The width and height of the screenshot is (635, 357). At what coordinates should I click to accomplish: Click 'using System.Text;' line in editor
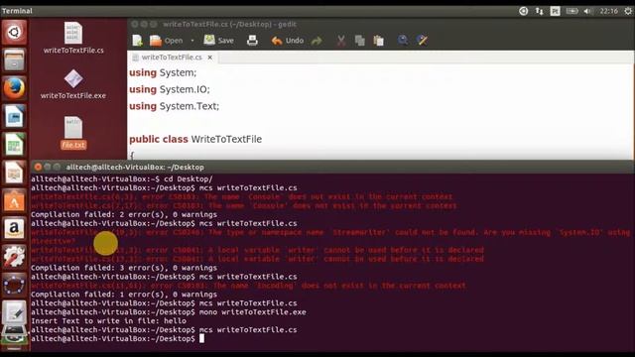coord(175,106)
